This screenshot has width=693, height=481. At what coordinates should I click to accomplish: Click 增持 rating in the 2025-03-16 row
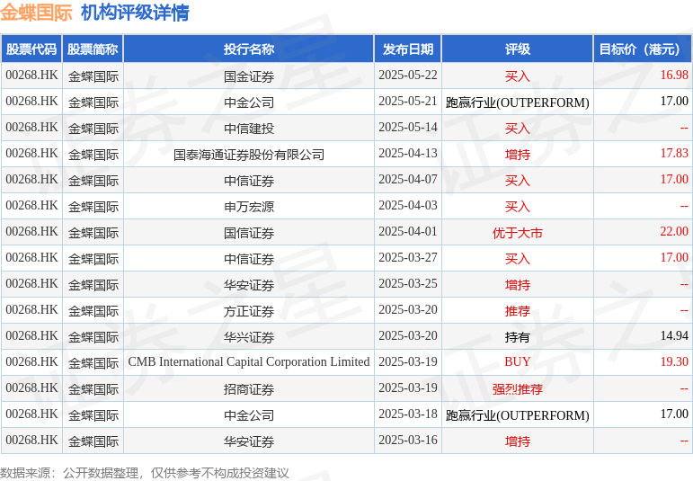[x=518, y=441]
